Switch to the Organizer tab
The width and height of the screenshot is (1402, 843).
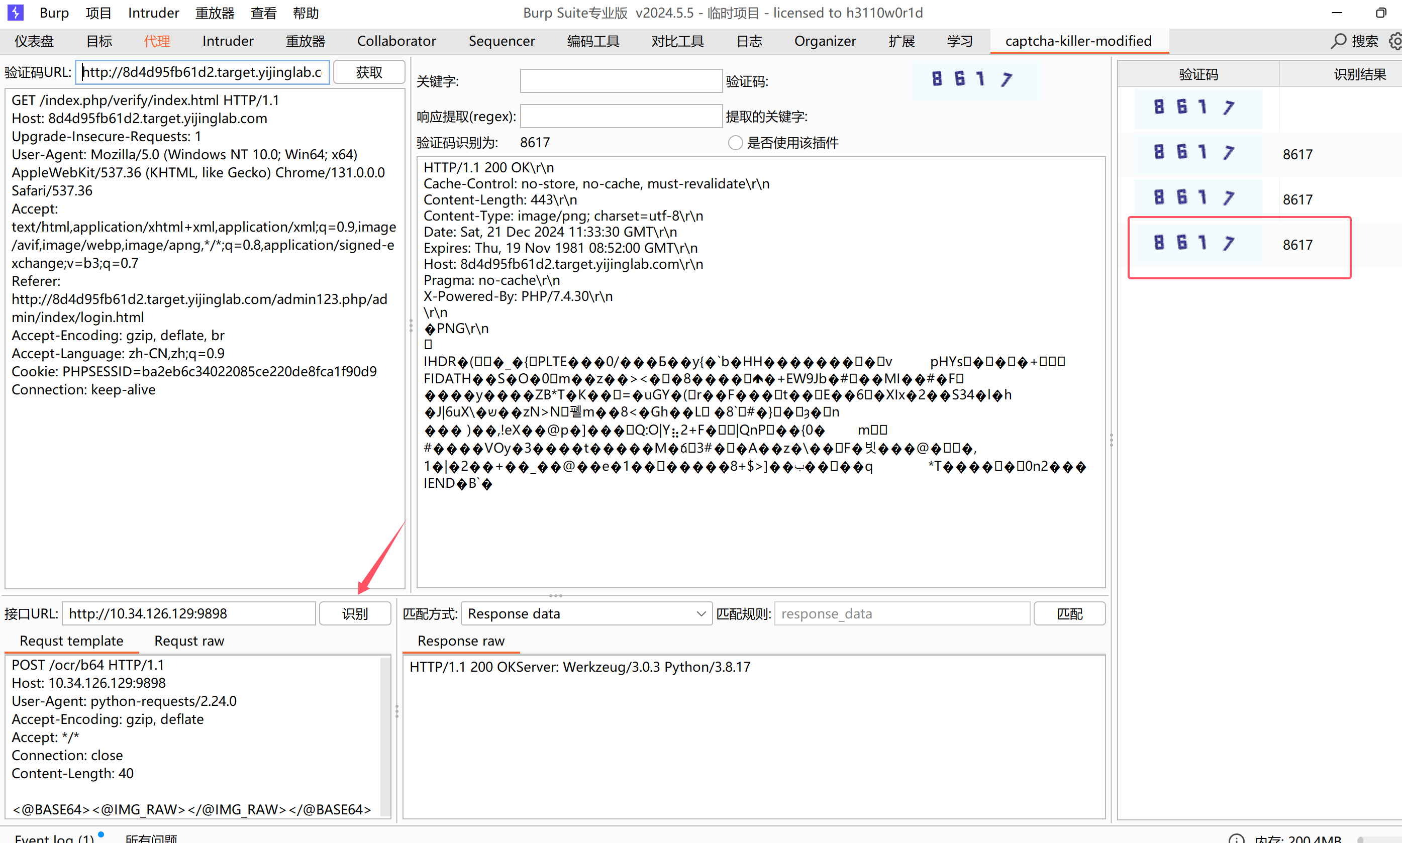[825, 41]
